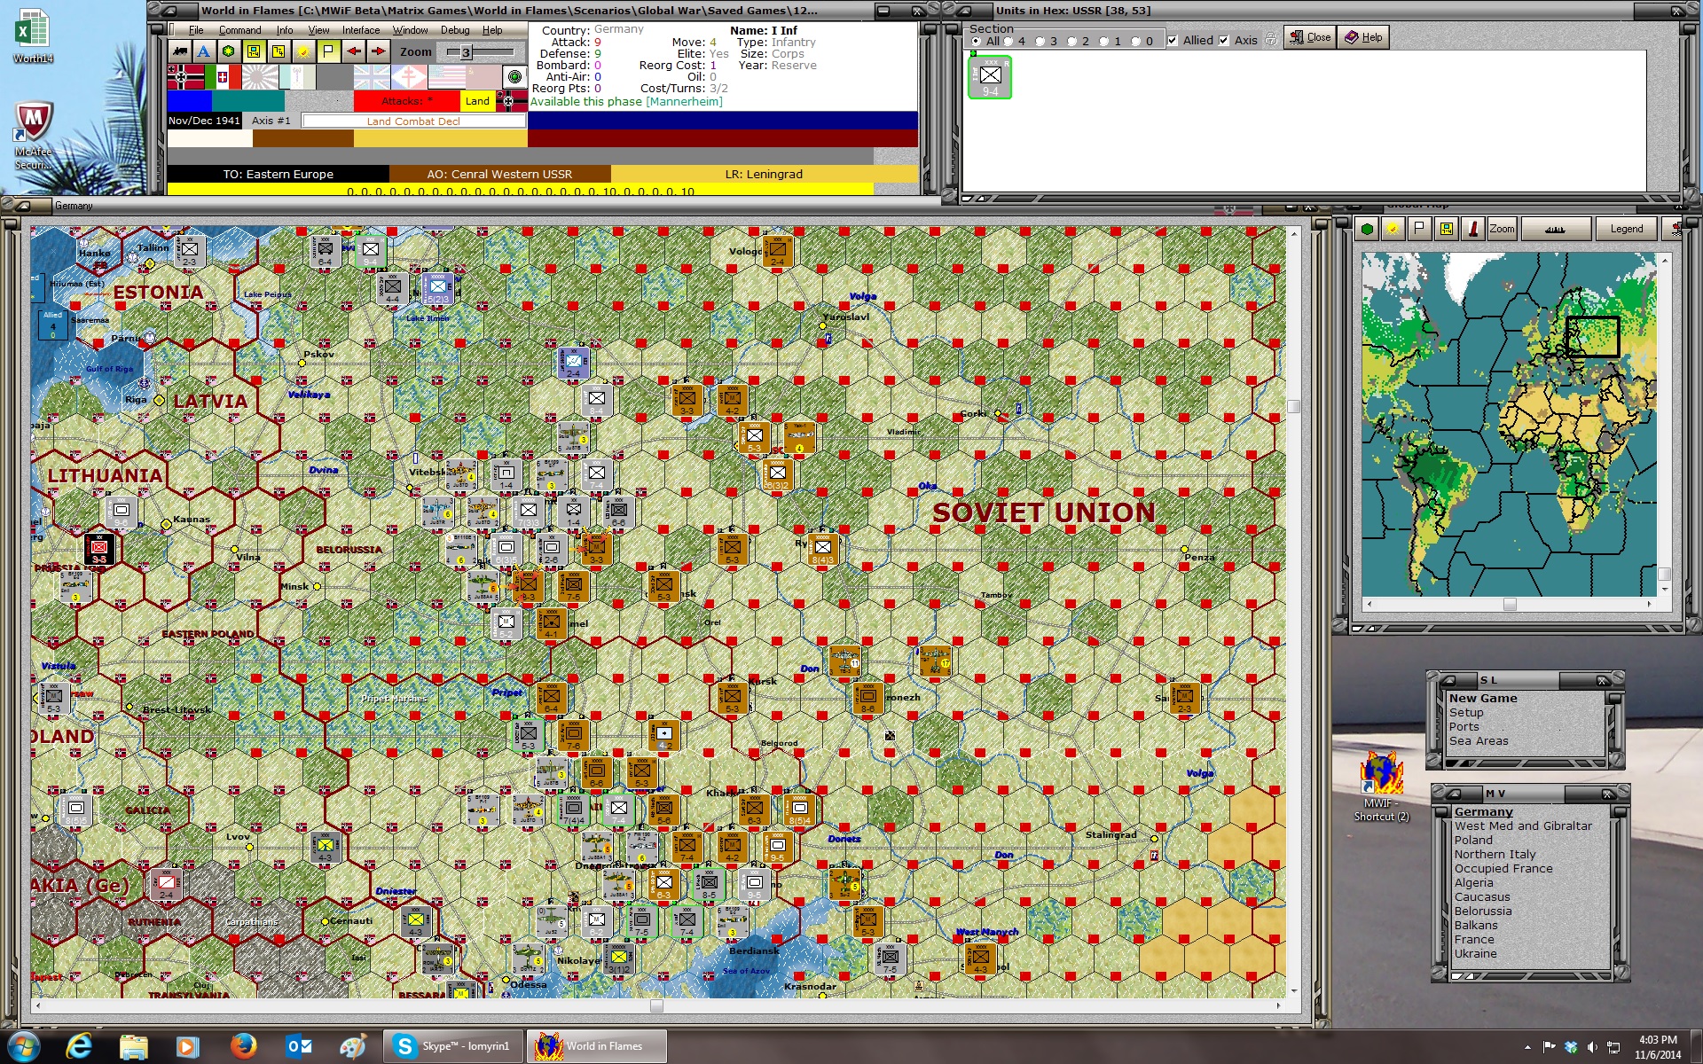The image size is (1703, 1064).
Task: Click the main toolbar Zoom slider handle
Action: click(466, 52)
